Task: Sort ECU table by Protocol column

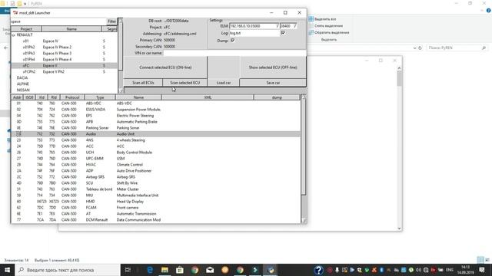Action: pos(72,97)
